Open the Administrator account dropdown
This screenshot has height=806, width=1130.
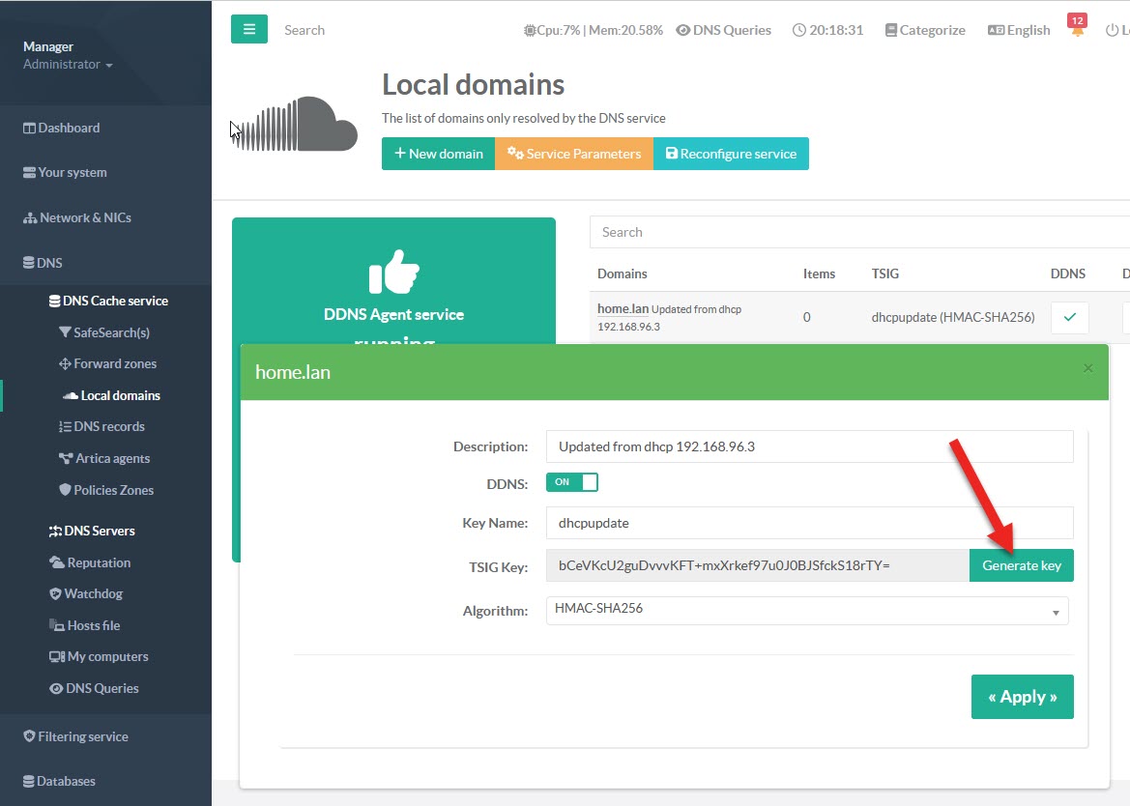pos(68,65)
